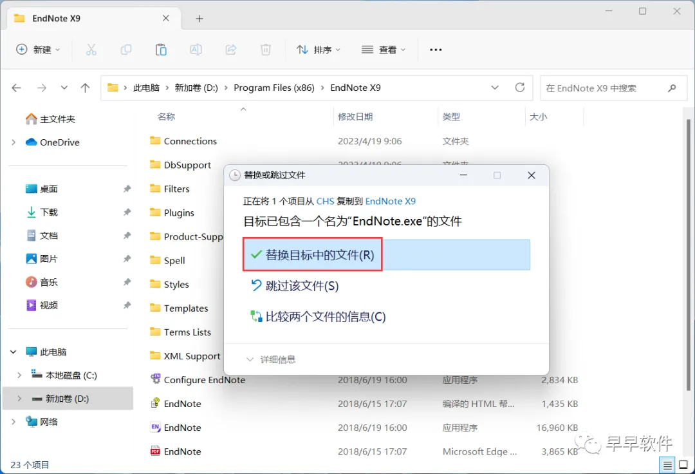Image resolution: width=695 pixels, height=474 pixels.
Task: Click the 在 EndNote X9 中搜索 search box
Action: pos(613,88)
